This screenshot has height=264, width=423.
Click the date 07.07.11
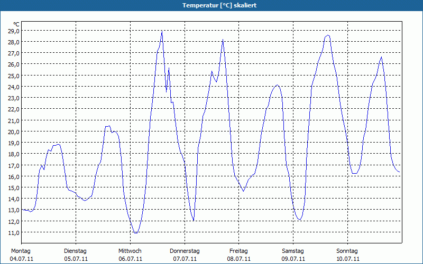click(185, 259)
